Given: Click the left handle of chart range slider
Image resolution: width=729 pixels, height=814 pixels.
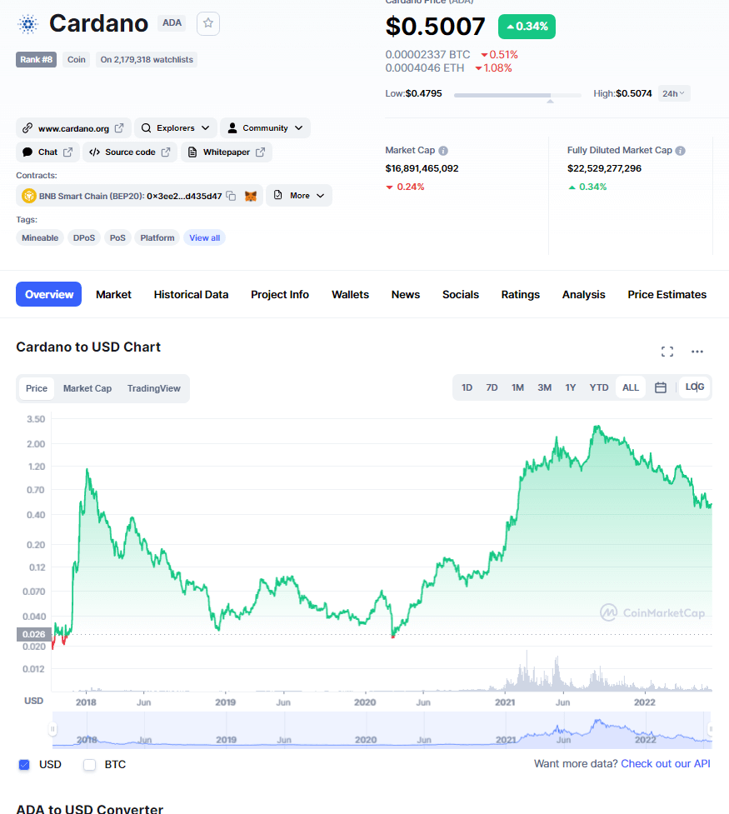Looking at the screenshot, I should 52,729.
